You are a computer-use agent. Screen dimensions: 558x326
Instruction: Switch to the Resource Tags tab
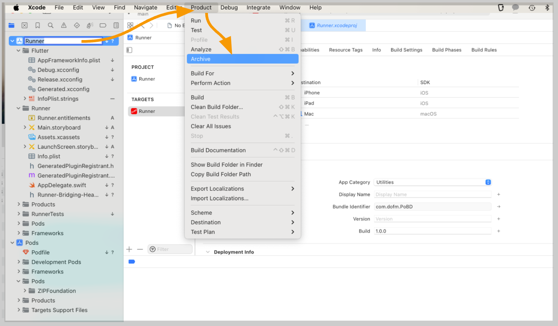346,50
